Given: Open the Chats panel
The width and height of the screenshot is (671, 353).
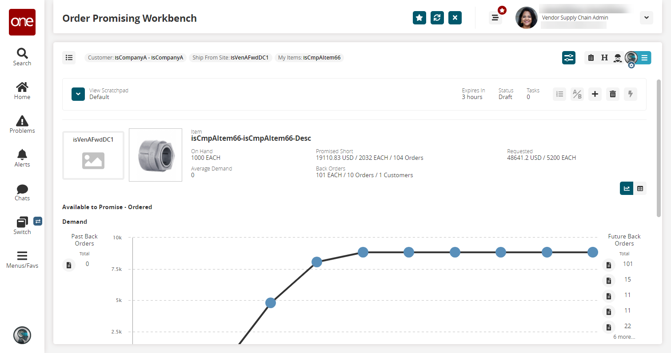Looking at the screenshot, I should (x=22, y=192).
